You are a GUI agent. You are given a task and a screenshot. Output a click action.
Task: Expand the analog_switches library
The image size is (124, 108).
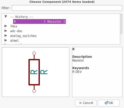(x=6, y=36)
